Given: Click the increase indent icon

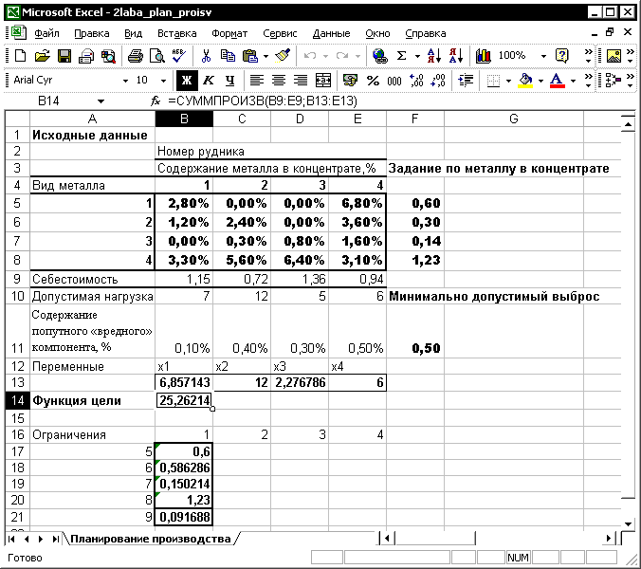Looking at the screenshot, I should [466, 81].
